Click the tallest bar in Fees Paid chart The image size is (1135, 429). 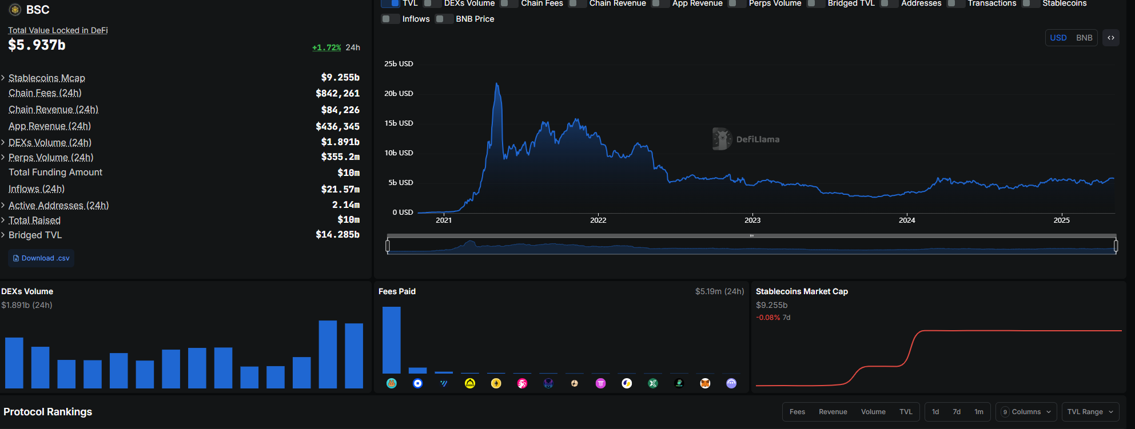pyautogui.click(x=391, y=340)
